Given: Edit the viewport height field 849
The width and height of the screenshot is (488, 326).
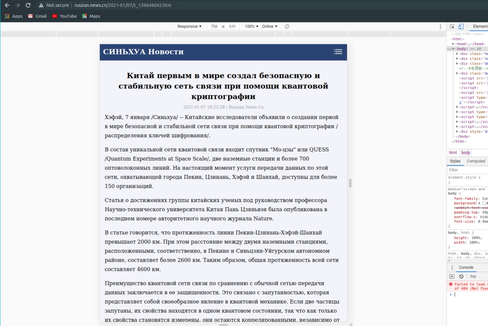Looking at the screenshot, I should (x=232, y=26).
